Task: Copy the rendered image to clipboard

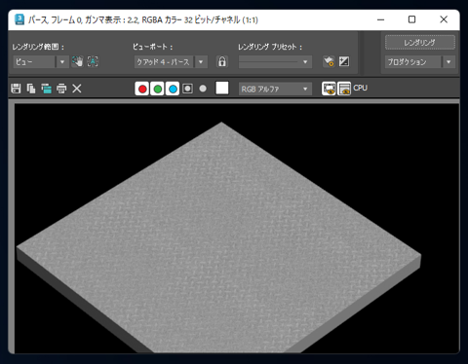Action: (31, 89)
